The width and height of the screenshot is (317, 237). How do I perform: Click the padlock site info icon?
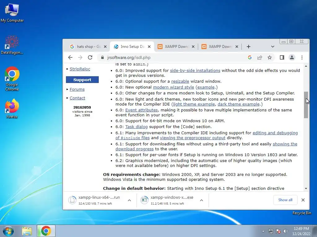pos(102,57)
